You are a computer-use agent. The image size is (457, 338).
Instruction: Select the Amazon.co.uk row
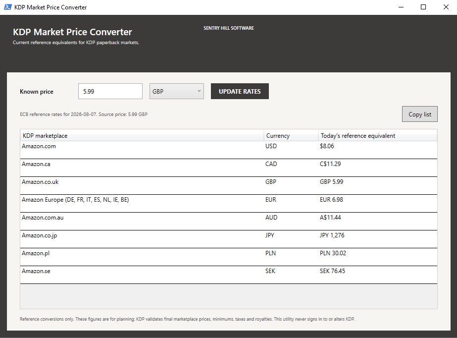(229, 185)
